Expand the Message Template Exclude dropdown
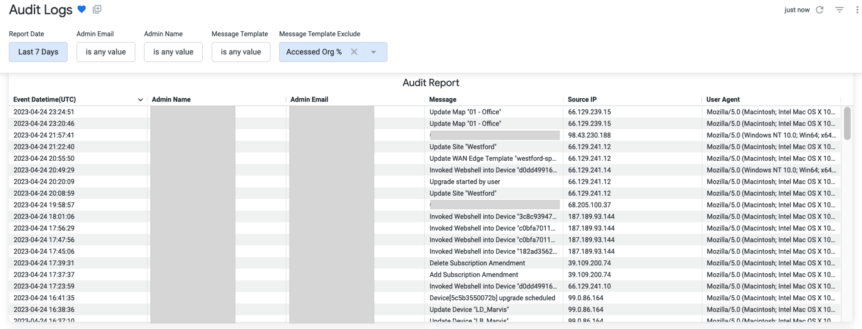The width and height of the screenshot is (862, 329). (374, 52)
